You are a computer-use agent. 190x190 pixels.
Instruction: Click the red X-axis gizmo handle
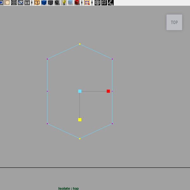pyautogui.click(x=108, y=91)
